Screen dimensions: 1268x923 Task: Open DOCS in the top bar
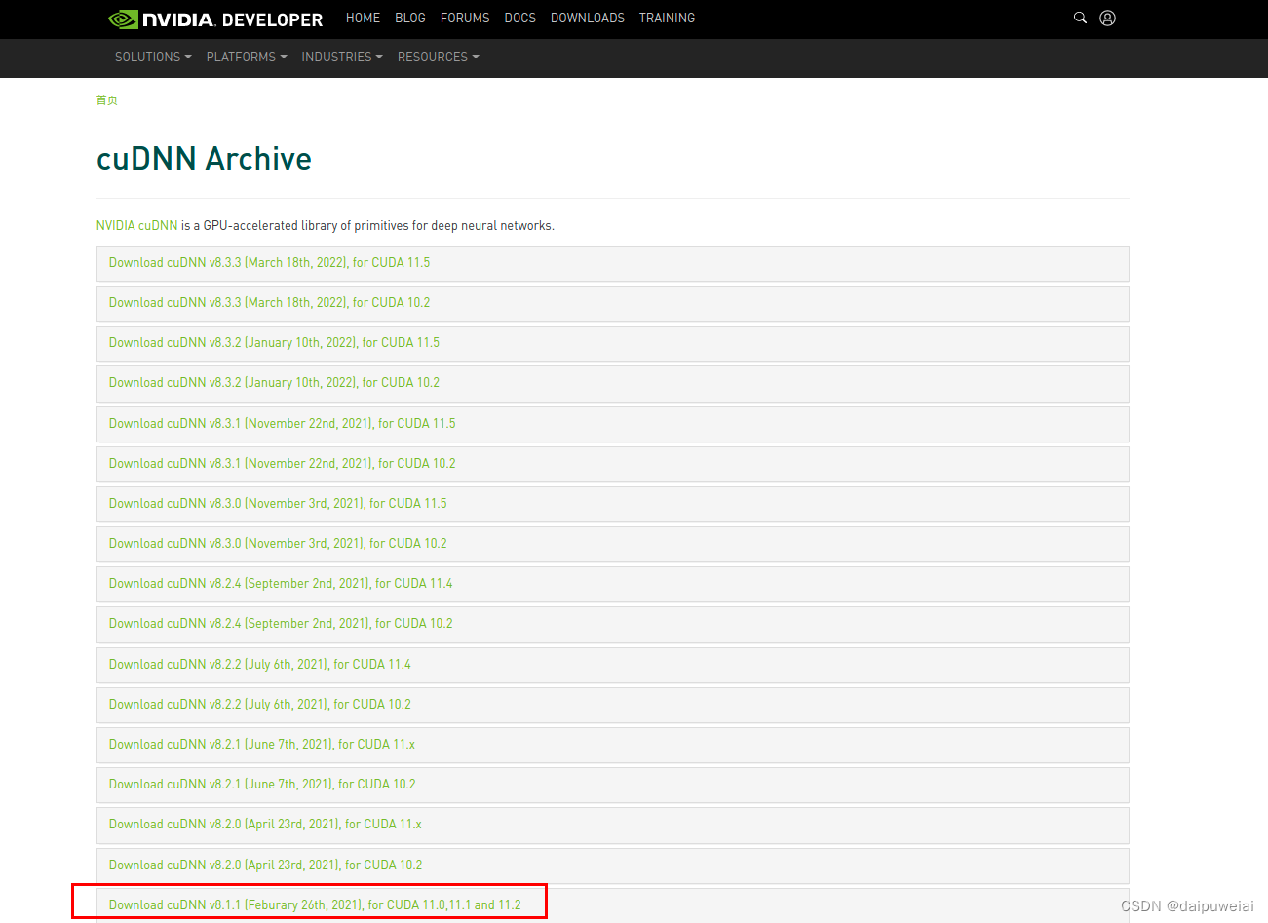[x=520, y=18]
